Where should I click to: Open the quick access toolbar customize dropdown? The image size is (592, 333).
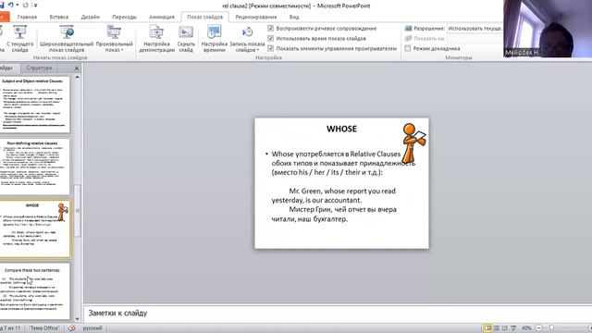pos(35,6)
